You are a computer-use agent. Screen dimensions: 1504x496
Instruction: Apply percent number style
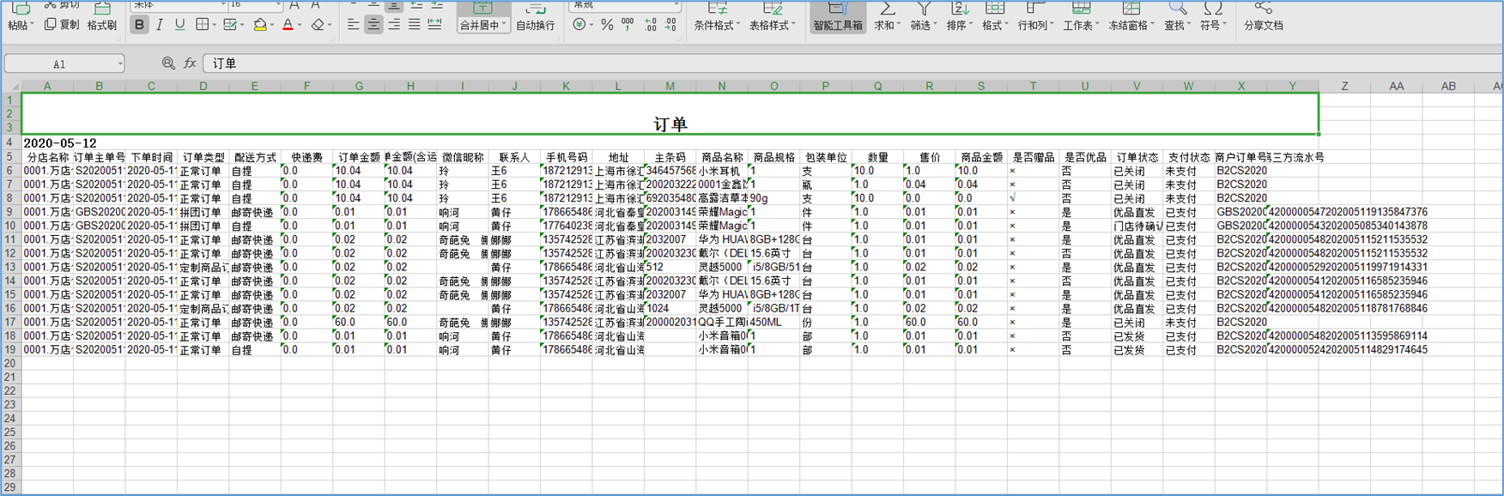(x=607, y=25)
